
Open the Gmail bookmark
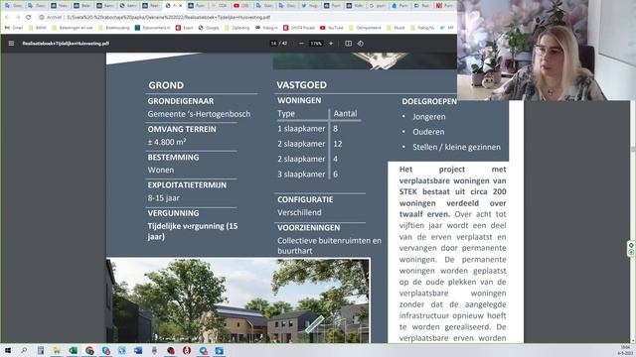pyautogui.click(x=14, y=28)
